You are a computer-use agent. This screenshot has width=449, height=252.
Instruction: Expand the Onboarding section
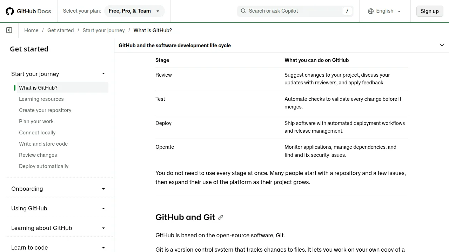[59, 189]
